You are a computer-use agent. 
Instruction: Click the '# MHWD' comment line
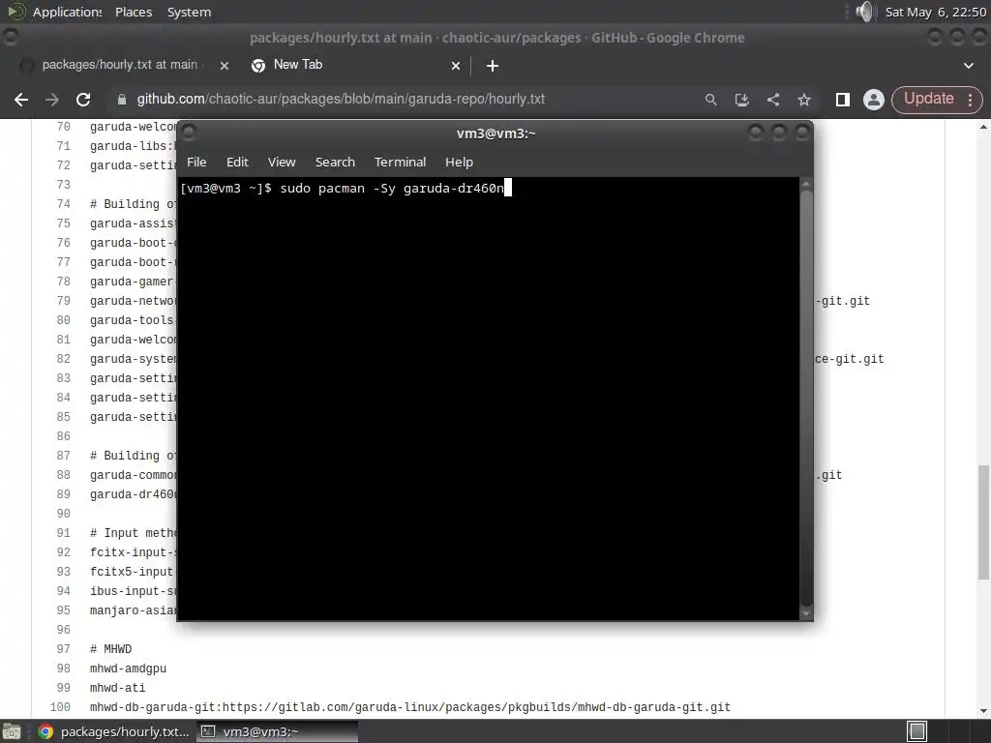110,649
